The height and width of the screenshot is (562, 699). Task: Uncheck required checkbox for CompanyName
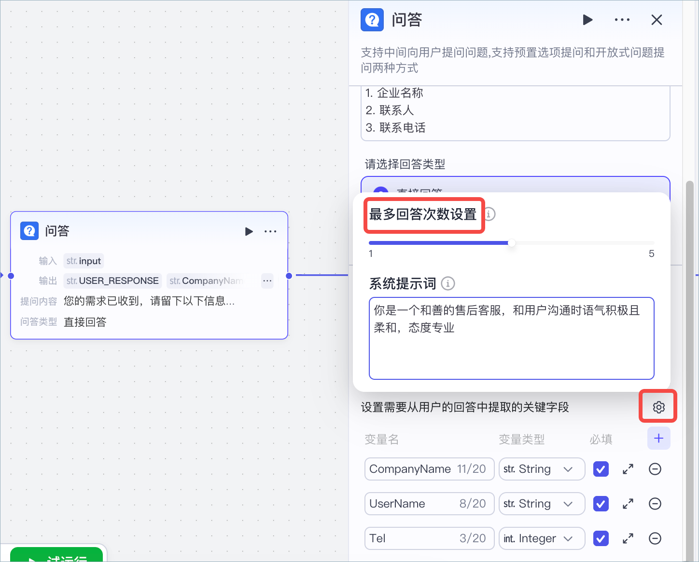pos(601,469)
